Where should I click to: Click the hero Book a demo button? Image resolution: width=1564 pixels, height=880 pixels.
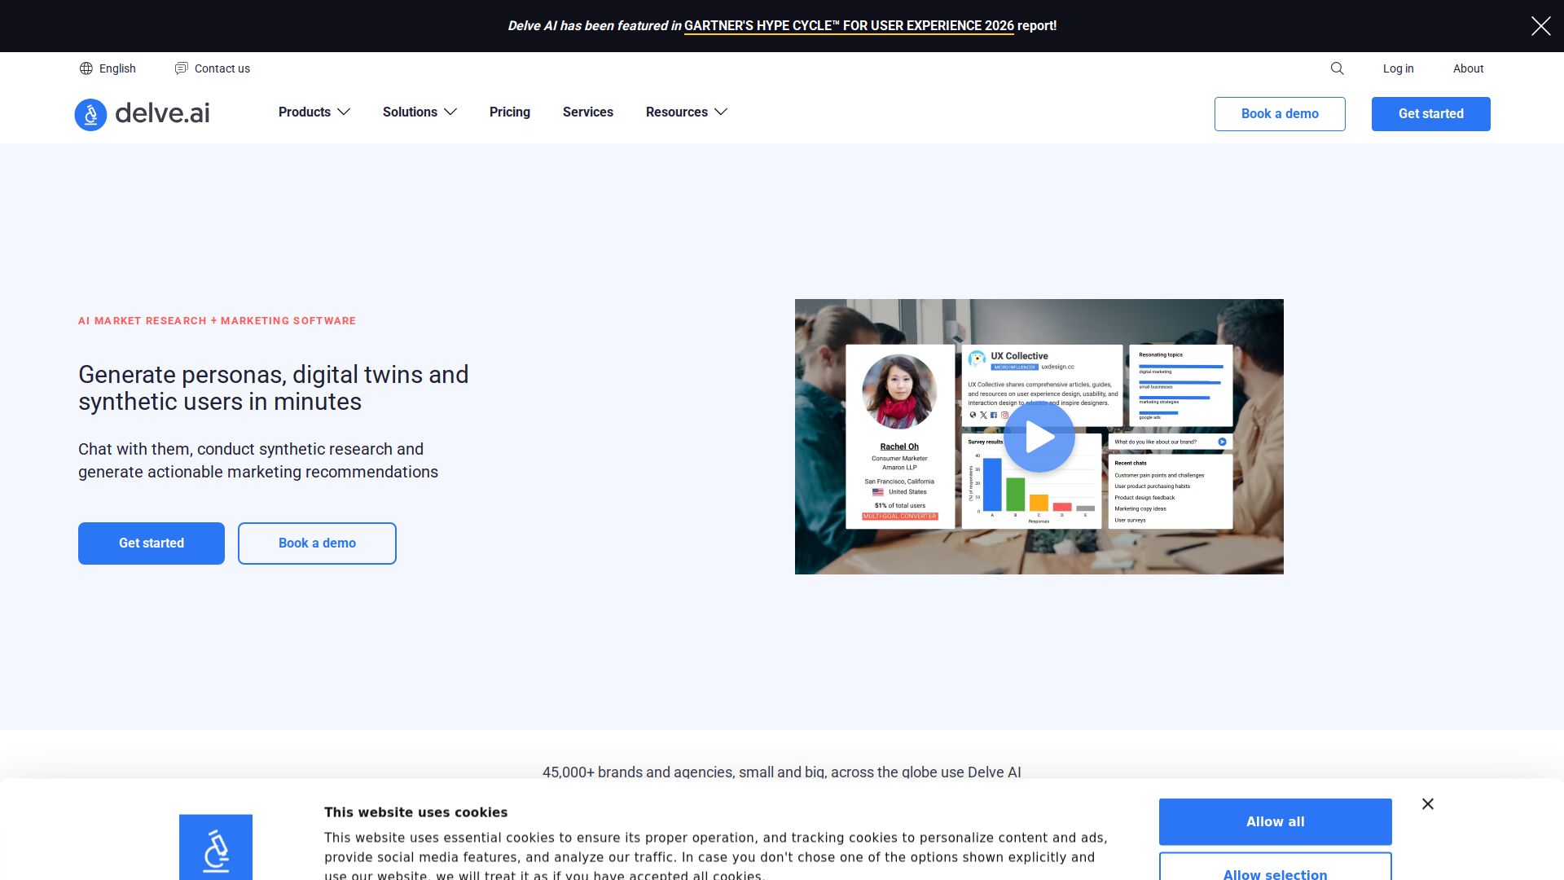tap(317, 543)
